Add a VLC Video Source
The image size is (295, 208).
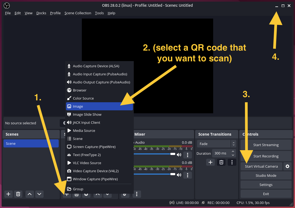[99, 163]
